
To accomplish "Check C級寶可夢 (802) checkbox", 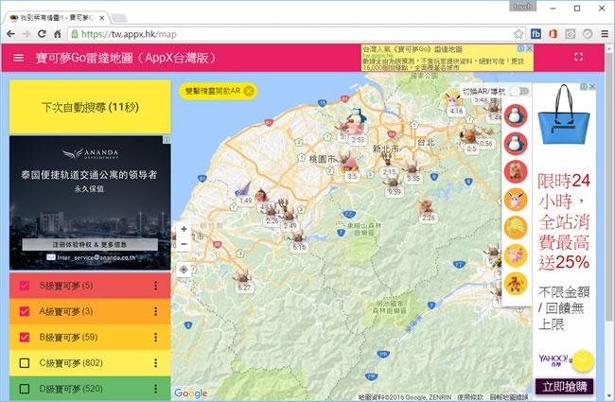I will 25,363.
